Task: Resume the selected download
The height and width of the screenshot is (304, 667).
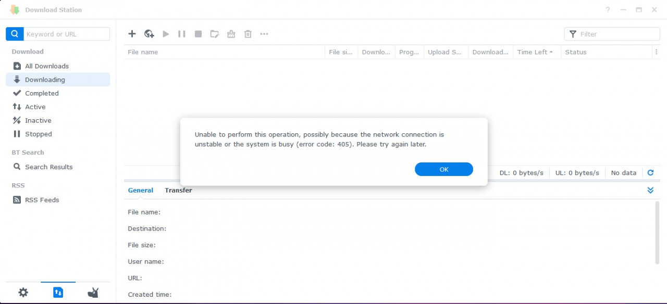Action: coord(166,34)
